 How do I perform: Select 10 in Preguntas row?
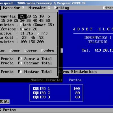coord(42,16)
